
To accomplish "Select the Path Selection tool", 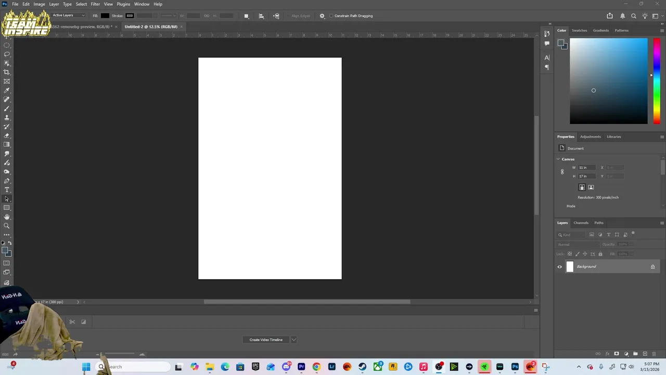I will (x=7, y=199).
